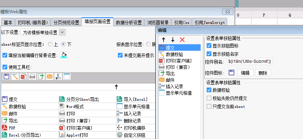Toggle 未提交离开提示 checkbox
The image size is (303, 139).
point(120,55)
